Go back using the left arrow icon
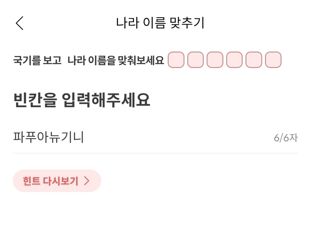311x229 pixels. (19, 23)
